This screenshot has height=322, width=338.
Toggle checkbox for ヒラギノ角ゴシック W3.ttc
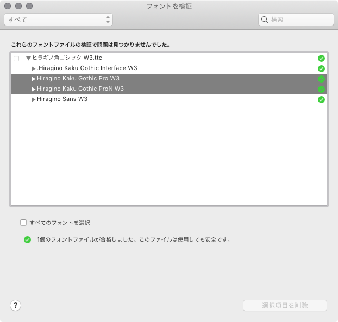coord(16,58)
